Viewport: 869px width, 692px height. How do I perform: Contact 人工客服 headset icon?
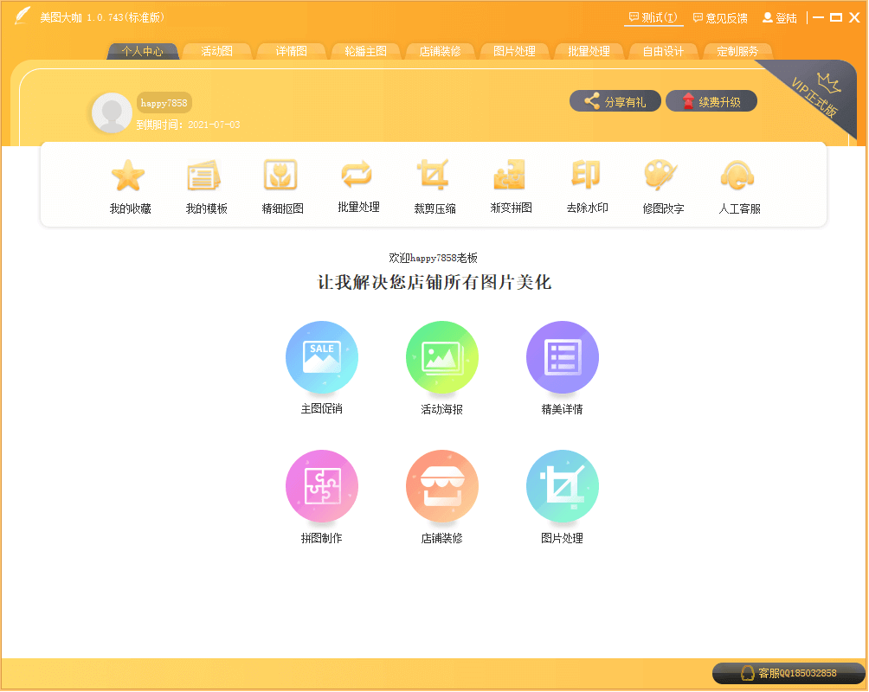(x=737, y=176)
